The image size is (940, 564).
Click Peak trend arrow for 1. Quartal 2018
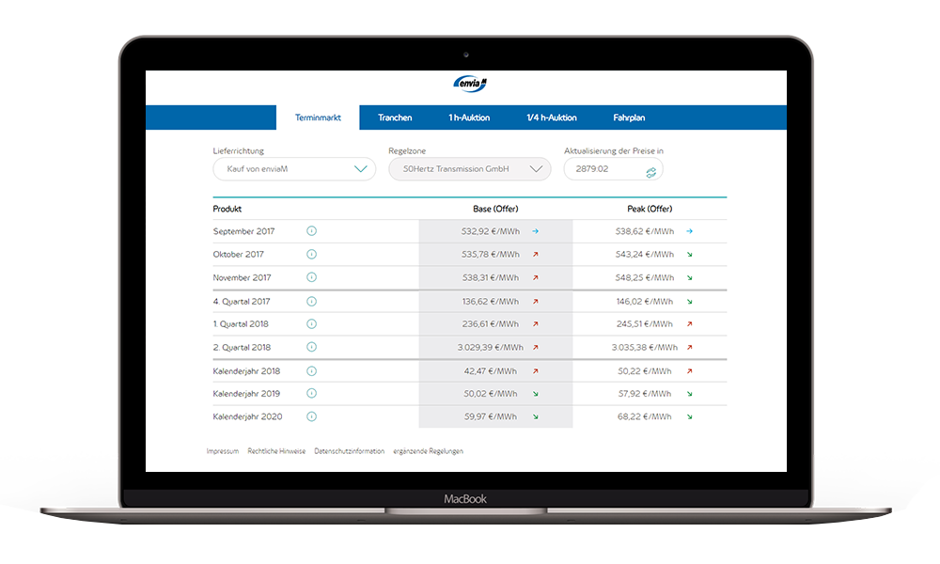click(x=689, y=323)
